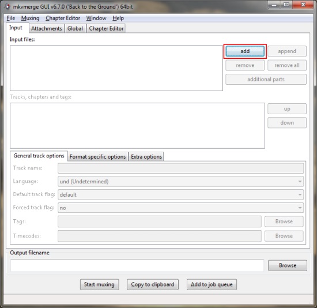Minimize the mkvmerge GUI window
Image resolution: width=317 pixels, height=308 pixels.
(x=274, y=5)
